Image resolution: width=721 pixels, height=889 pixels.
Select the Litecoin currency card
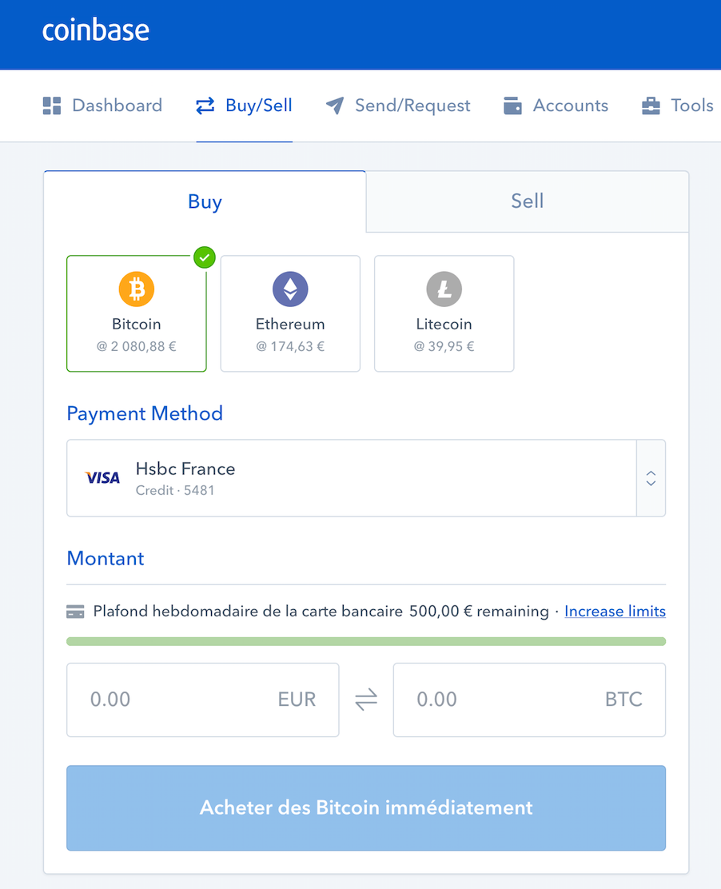(444, 313)
